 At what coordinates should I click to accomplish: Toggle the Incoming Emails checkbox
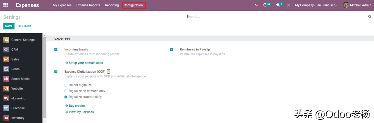click(x=56, y=50)
